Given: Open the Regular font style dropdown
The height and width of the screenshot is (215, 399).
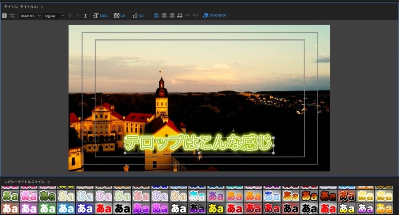Looking at the screenshot, I should [x=54, y=16].
